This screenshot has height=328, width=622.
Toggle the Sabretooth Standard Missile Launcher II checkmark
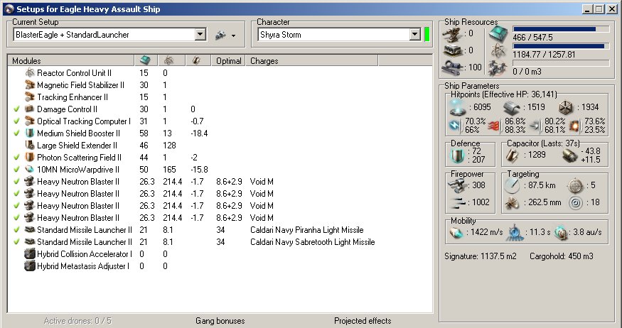pyautogui.click(x=16, y=241)
